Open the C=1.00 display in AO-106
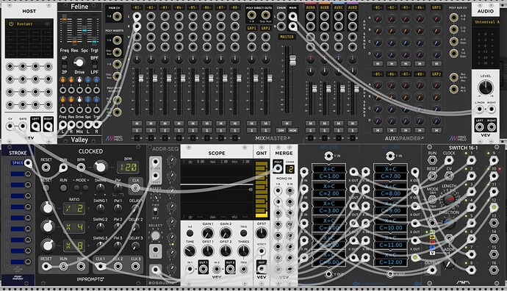This screenshot has width=507, height=291. coord(329,176)
